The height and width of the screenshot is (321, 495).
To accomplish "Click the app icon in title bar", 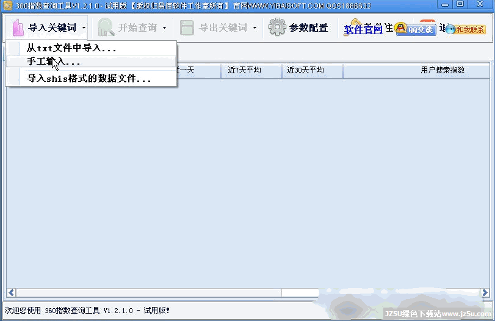I will click(x=7, y=5).
